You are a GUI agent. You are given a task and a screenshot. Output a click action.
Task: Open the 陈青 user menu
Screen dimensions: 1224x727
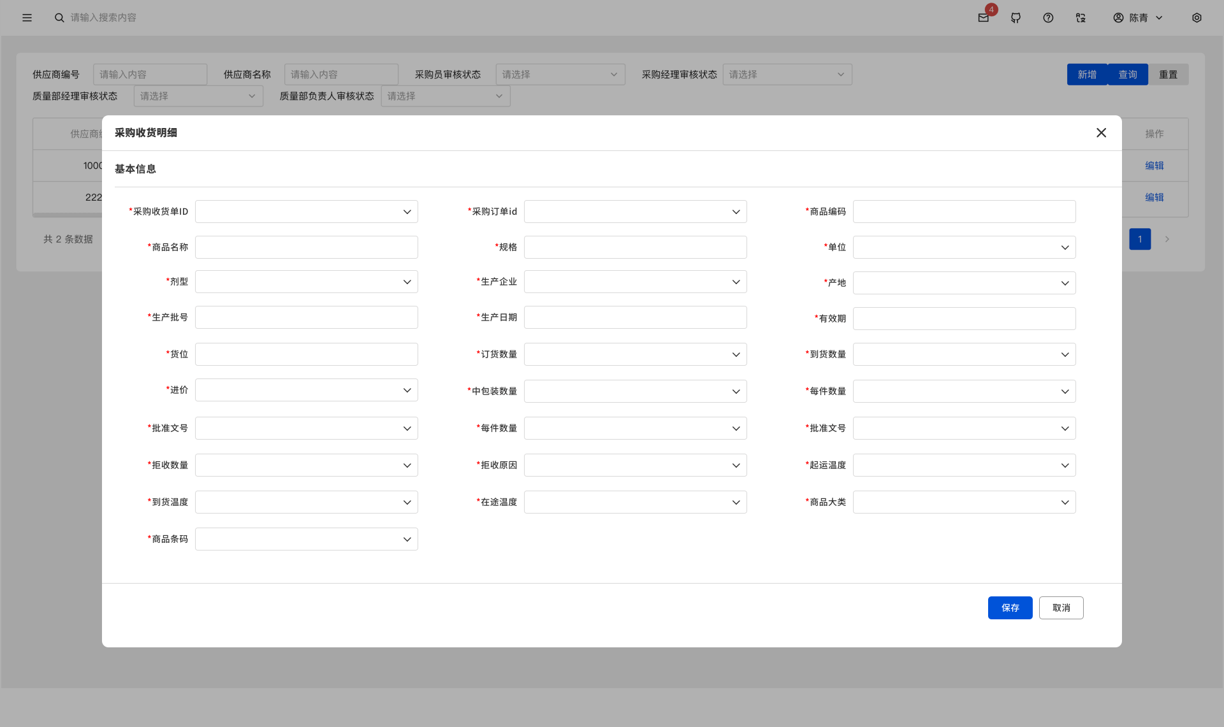click(x=1138, y=18)
